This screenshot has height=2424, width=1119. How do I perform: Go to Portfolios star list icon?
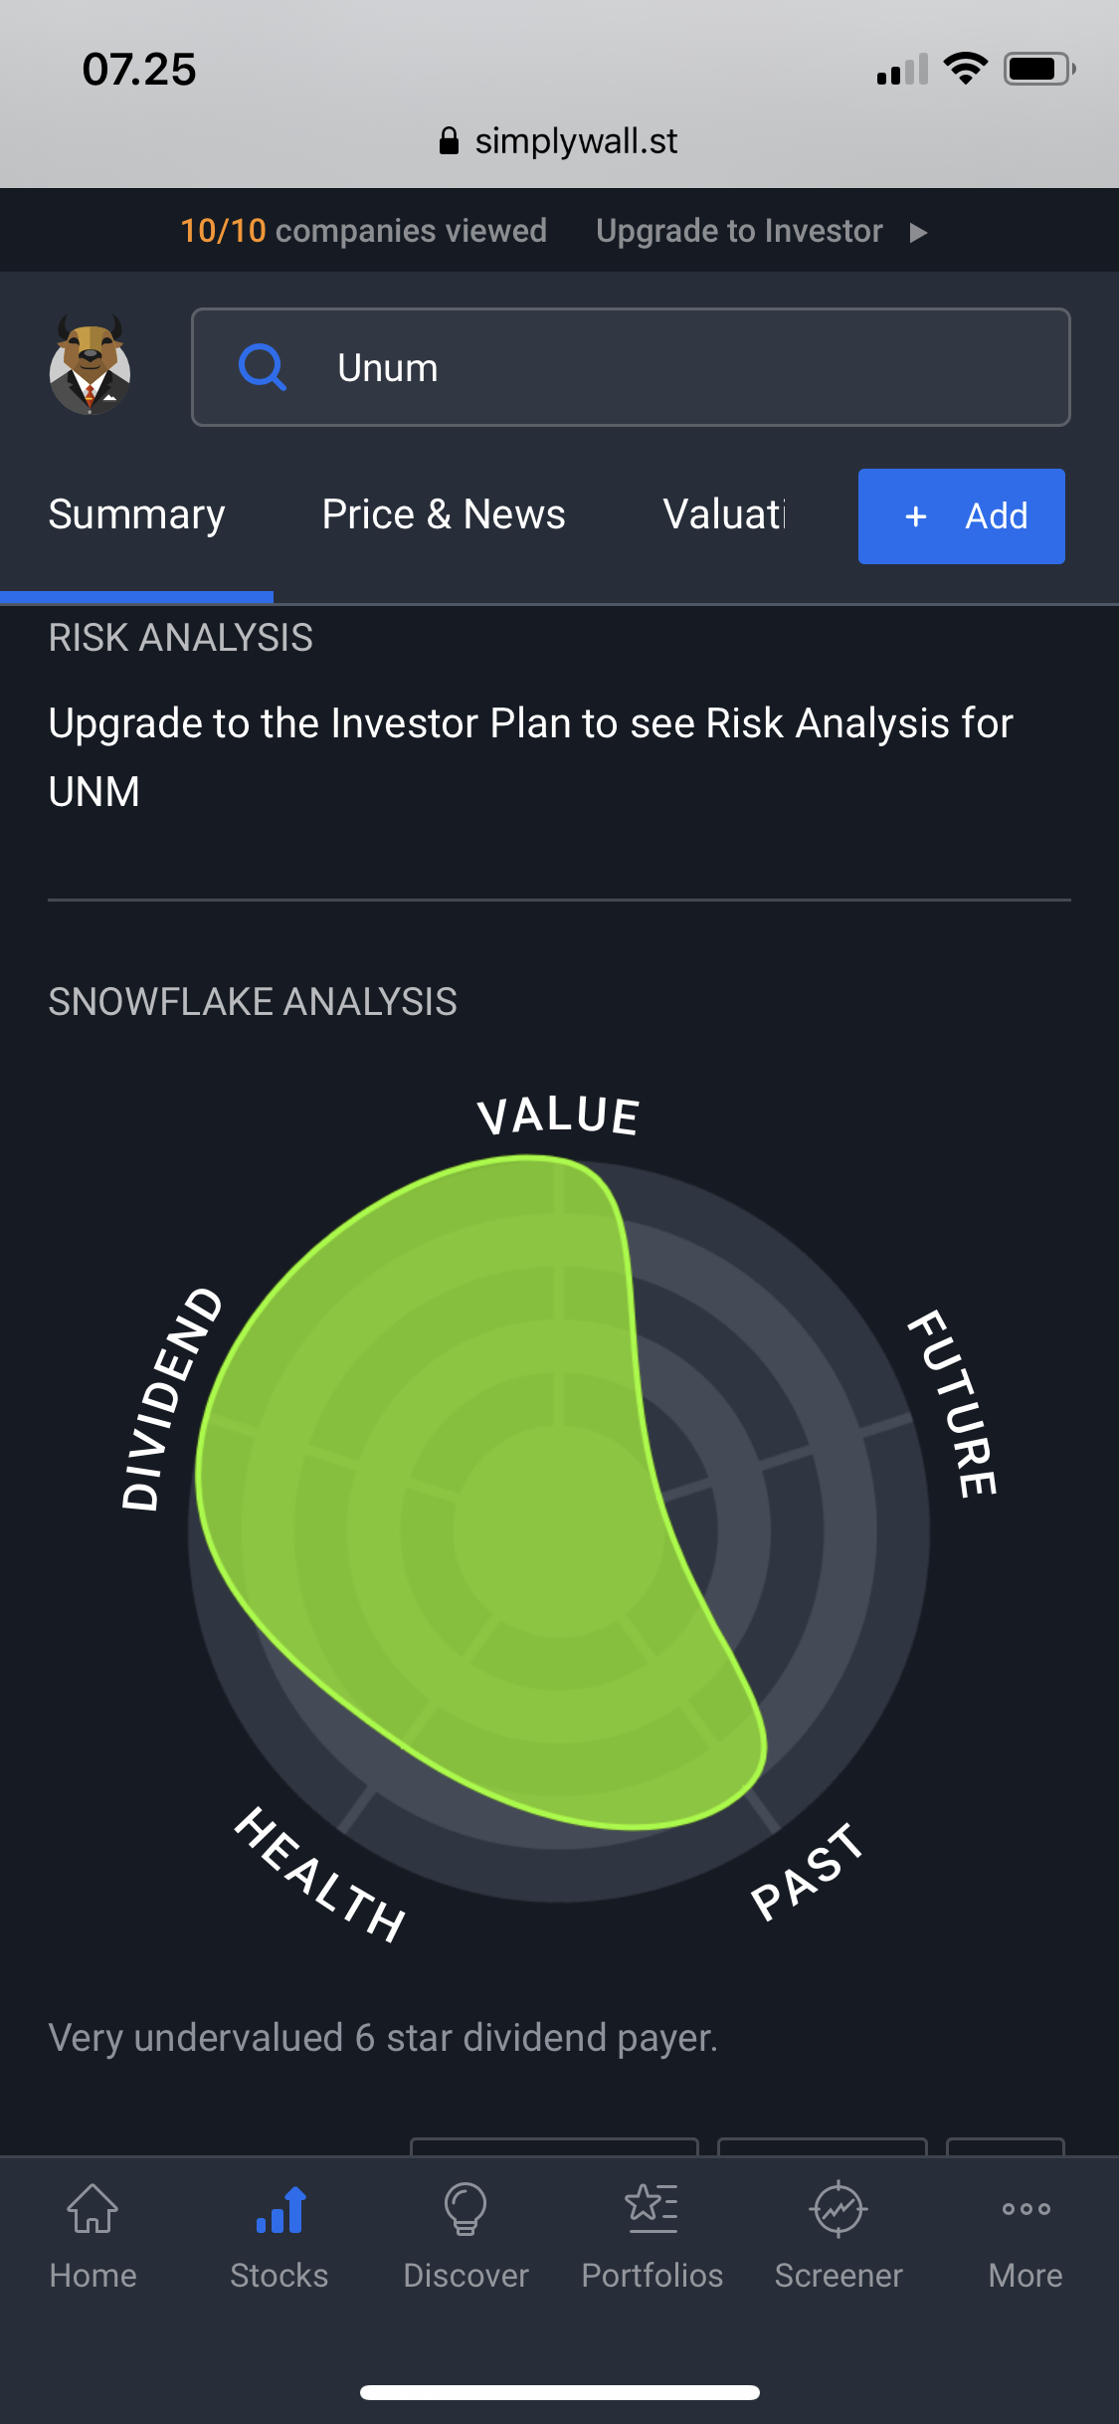[653, 2208]
